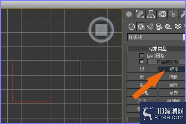Select the Shapes category icon

click(x=141, y=27)
